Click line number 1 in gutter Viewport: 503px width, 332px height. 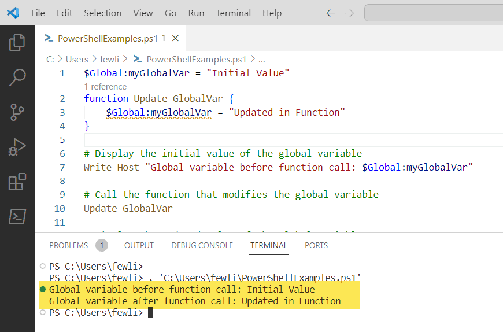pos(62,73)
